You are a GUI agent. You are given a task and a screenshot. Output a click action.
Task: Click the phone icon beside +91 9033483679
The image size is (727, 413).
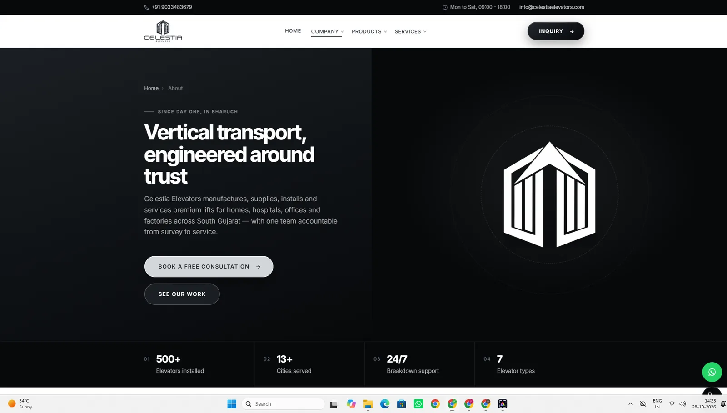(147, 7)
